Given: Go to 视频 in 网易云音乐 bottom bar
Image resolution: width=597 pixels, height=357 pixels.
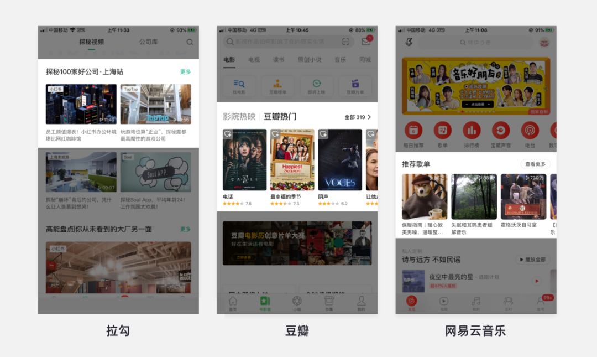Looking at the screenshot, I should point(443,303).
